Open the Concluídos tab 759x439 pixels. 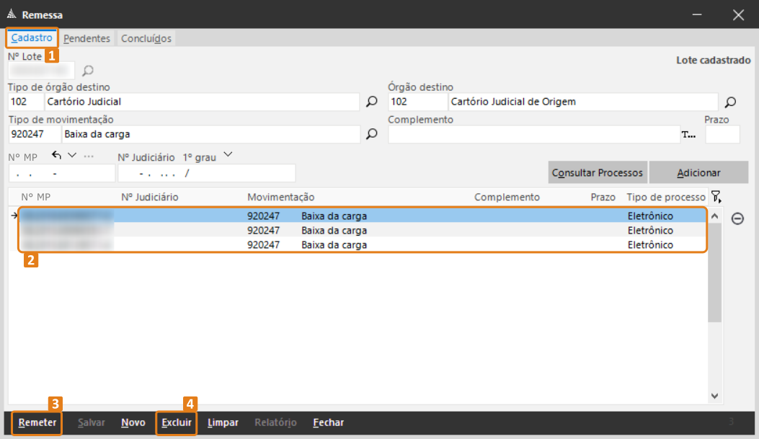point(146,38)
